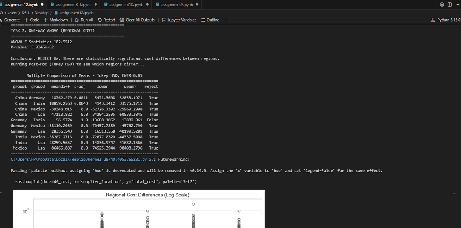Click meandiff value 86466.837 in Mexico Usa row
This screenshot has width=461, height=228.
[x=61, y=148]
